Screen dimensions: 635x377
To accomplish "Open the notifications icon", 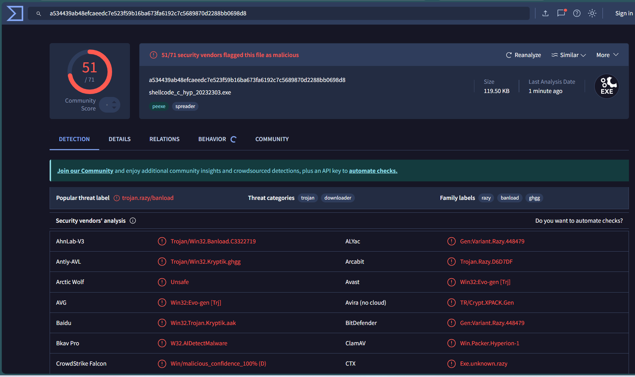I will pyautogui.click(x=561, y=13).
